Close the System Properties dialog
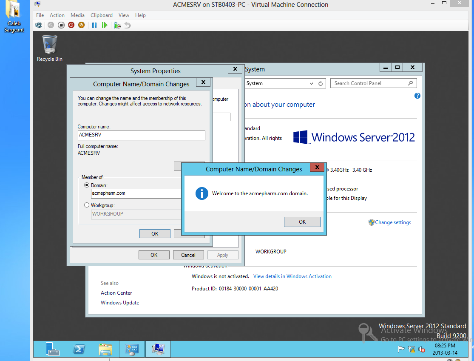This screenshot has height=361, width=474. [x=235, y=69]
